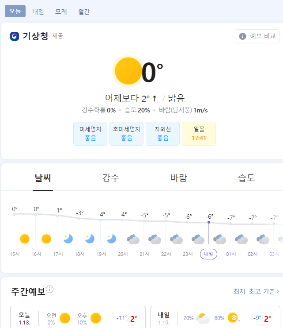The image size is (283, 328).
Task: Click the 미세먼지 좋음 badge
Action: [x=90, y=134]
